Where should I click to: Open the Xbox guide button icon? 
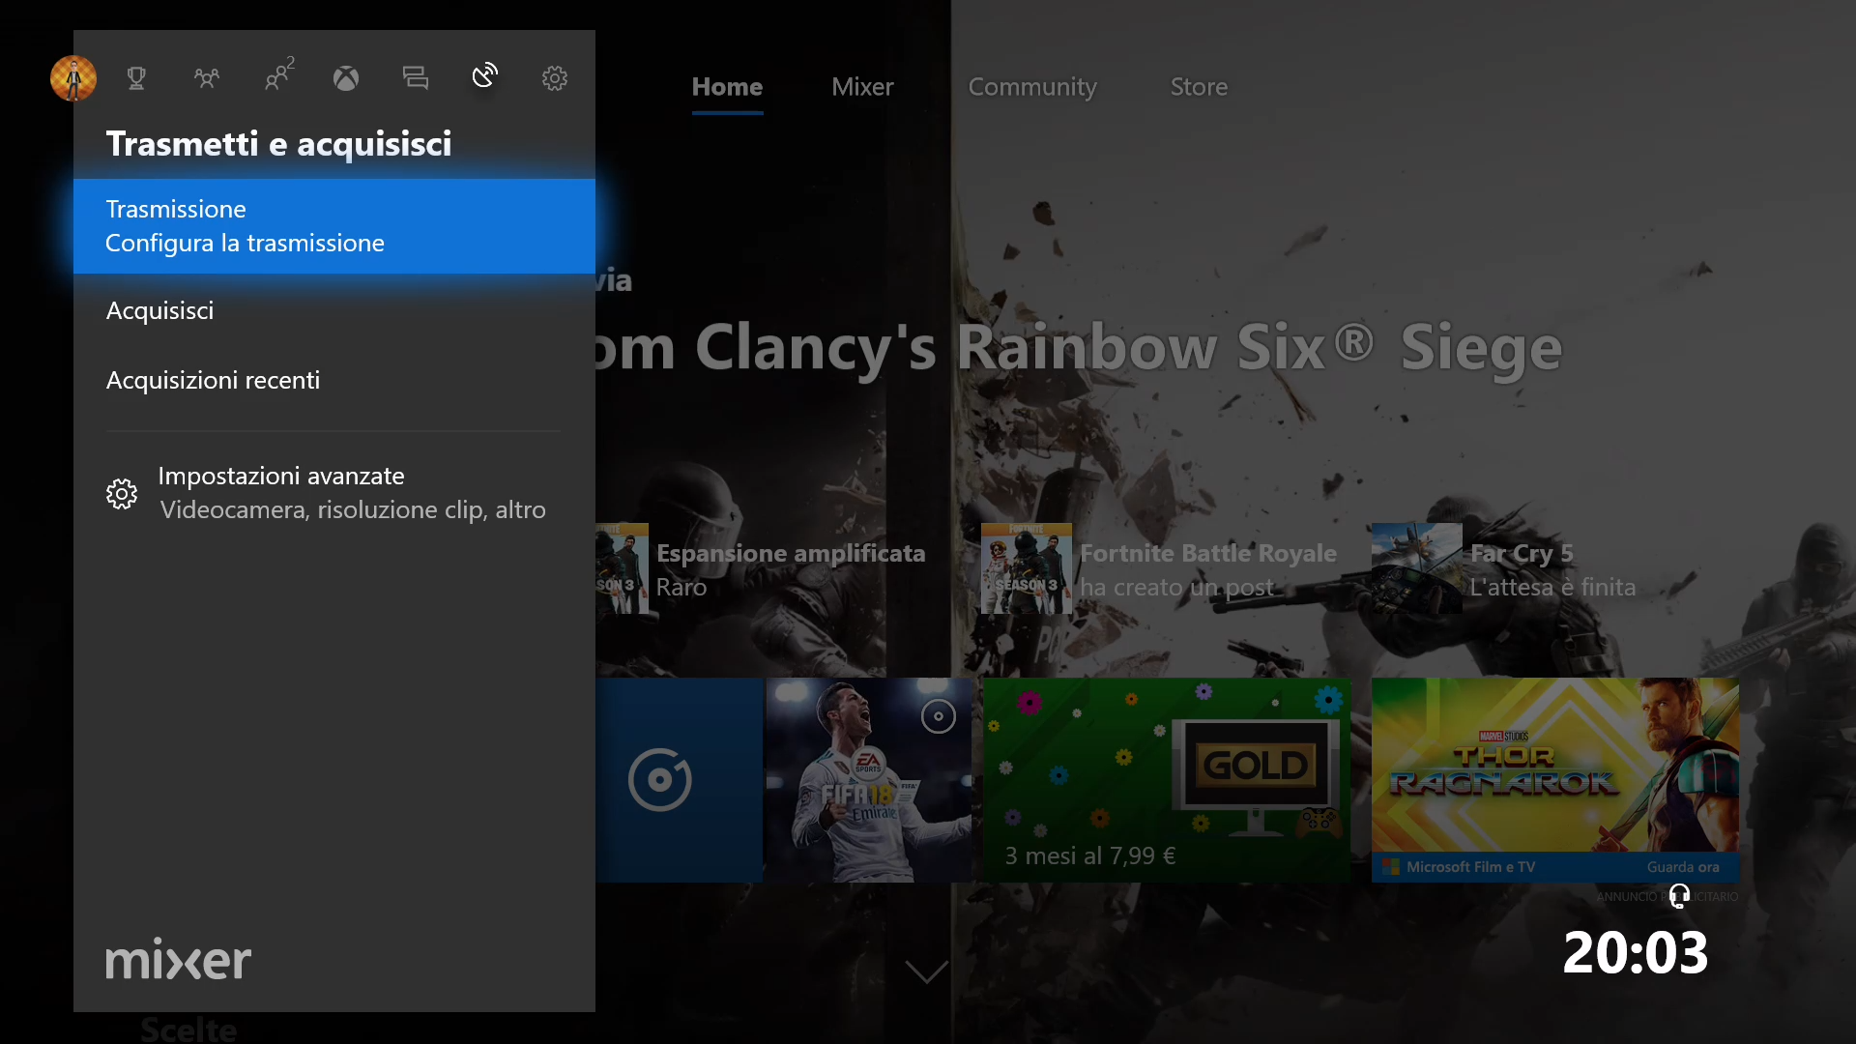pyautogui.click(x=345, y=76)
